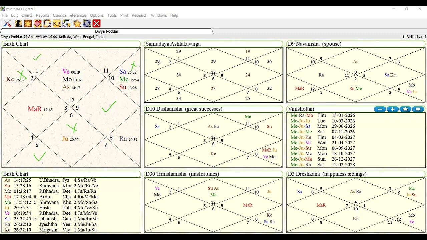The width and height of the screenshot is (427, 240).
Task: Open the Classical references menu
Action: point(70,15)
